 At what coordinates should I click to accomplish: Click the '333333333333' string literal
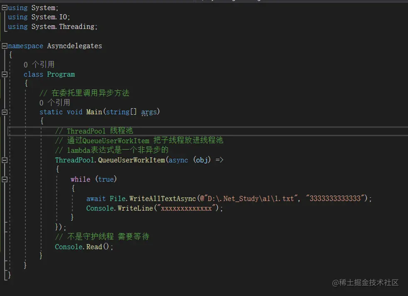click(x=335, y=199)
